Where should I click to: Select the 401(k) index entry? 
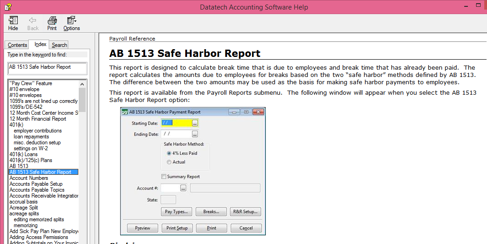tap(16, 125)
